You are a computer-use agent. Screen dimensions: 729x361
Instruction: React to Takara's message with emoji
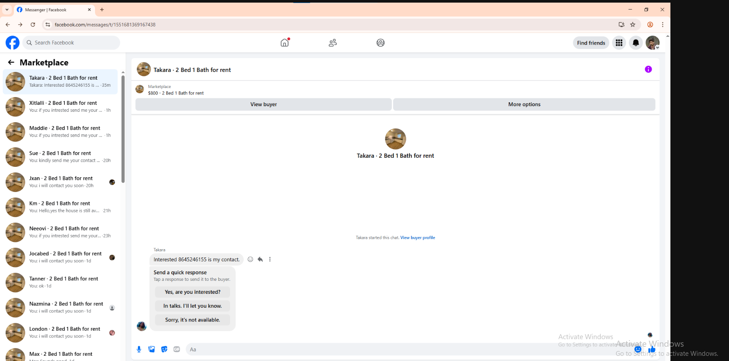pos(250,259)
